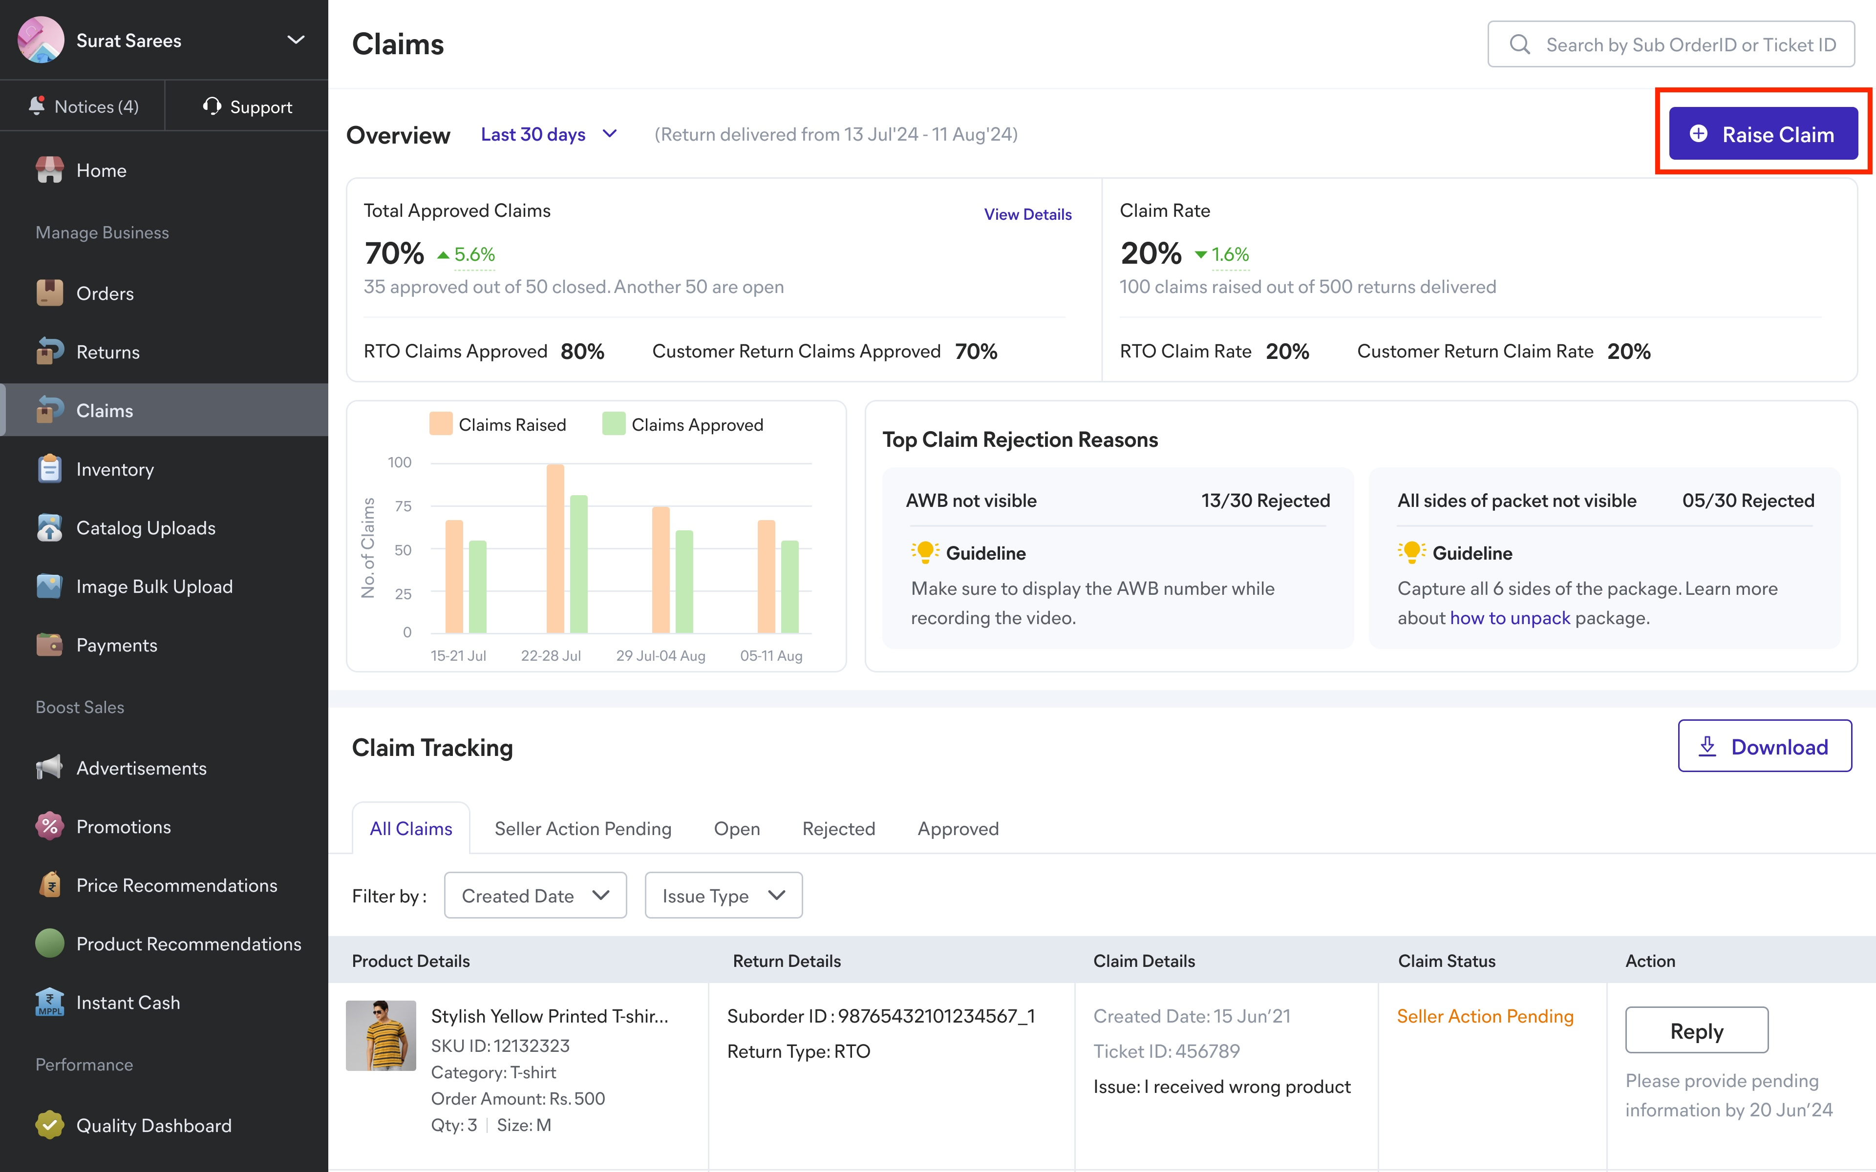Open the Last 30 days dropdown
This screenshot has height=1172, width=1876.
548,134
